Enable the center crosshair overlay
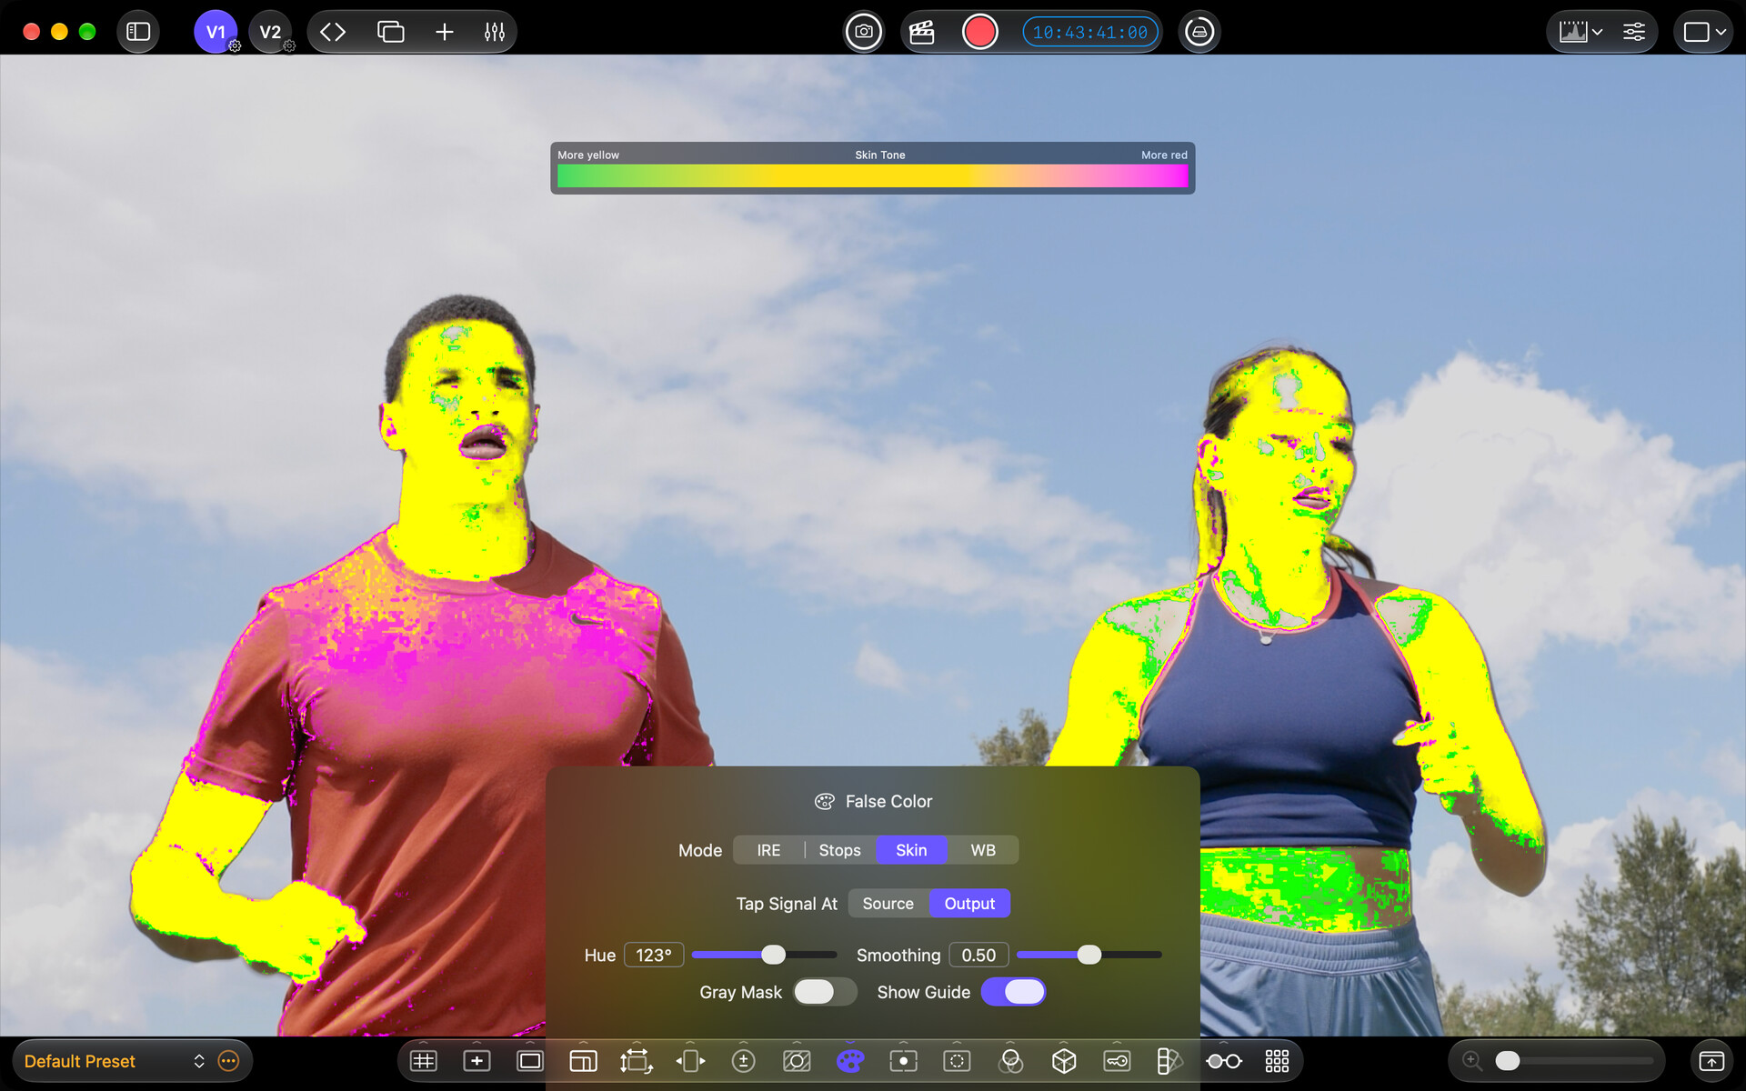Image resolution: width=1746 pixels, height=1091 pixels. [477, 1061]
